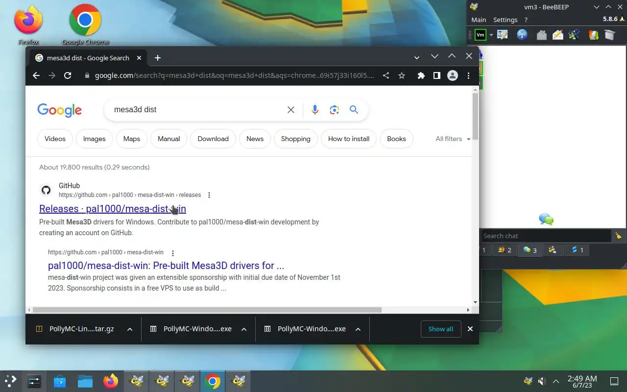Viewport: 627px width, 392px height.
Task: Open the Chrome extensions puzzle icon
Action: pos(421,75)
